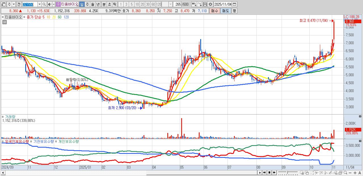Click the play replay button
This screenshot has height=176, width=363.
260,173
